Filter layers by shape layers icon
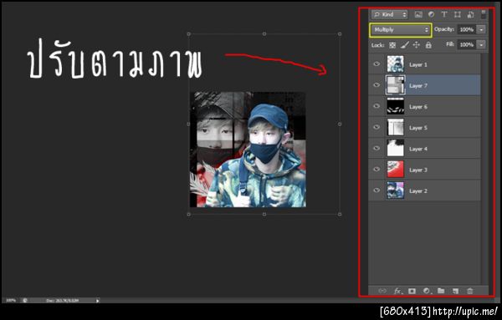502x320 pixels. [x=457, y=14]
